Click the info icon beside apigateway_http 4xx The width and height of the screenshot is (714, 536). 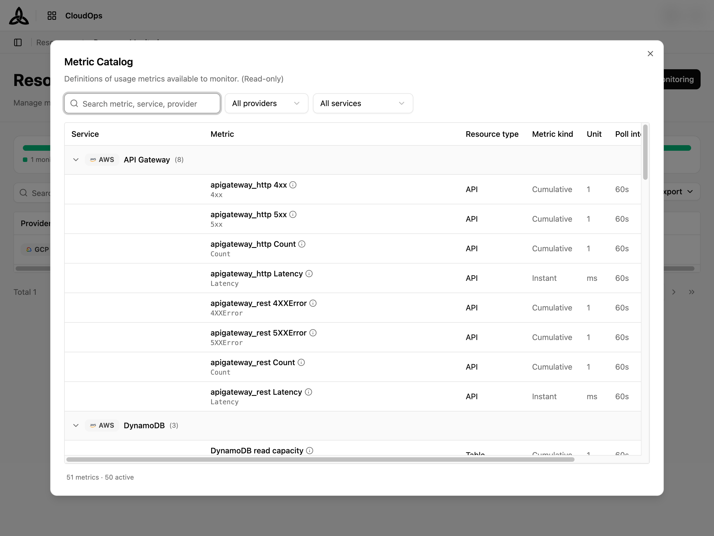pyautogui.click(x=293, y=185)
